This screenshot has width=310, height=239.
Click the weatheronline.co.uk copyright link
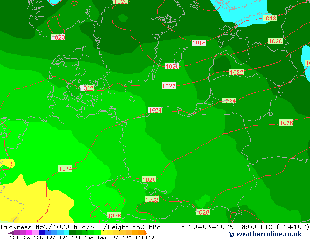pos(265,234)
